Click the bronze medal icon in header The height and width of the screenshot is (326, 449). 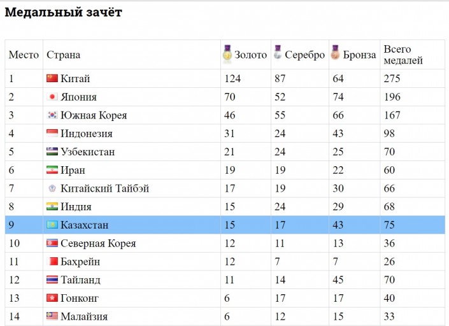pos(335,53)
